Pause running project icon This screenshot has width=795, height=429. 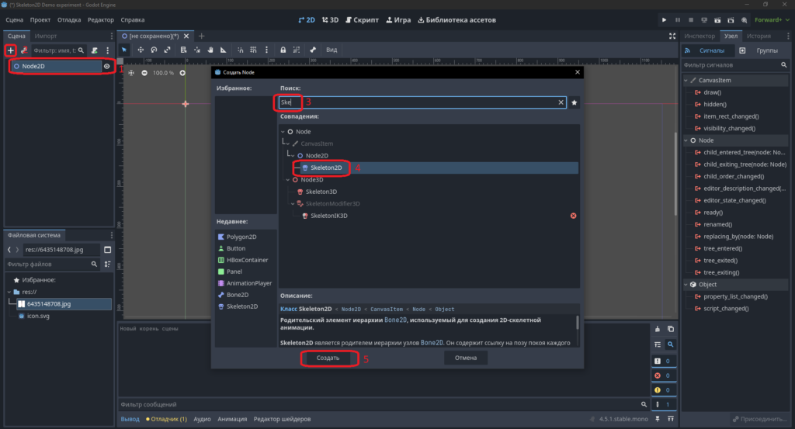point(677,19)
